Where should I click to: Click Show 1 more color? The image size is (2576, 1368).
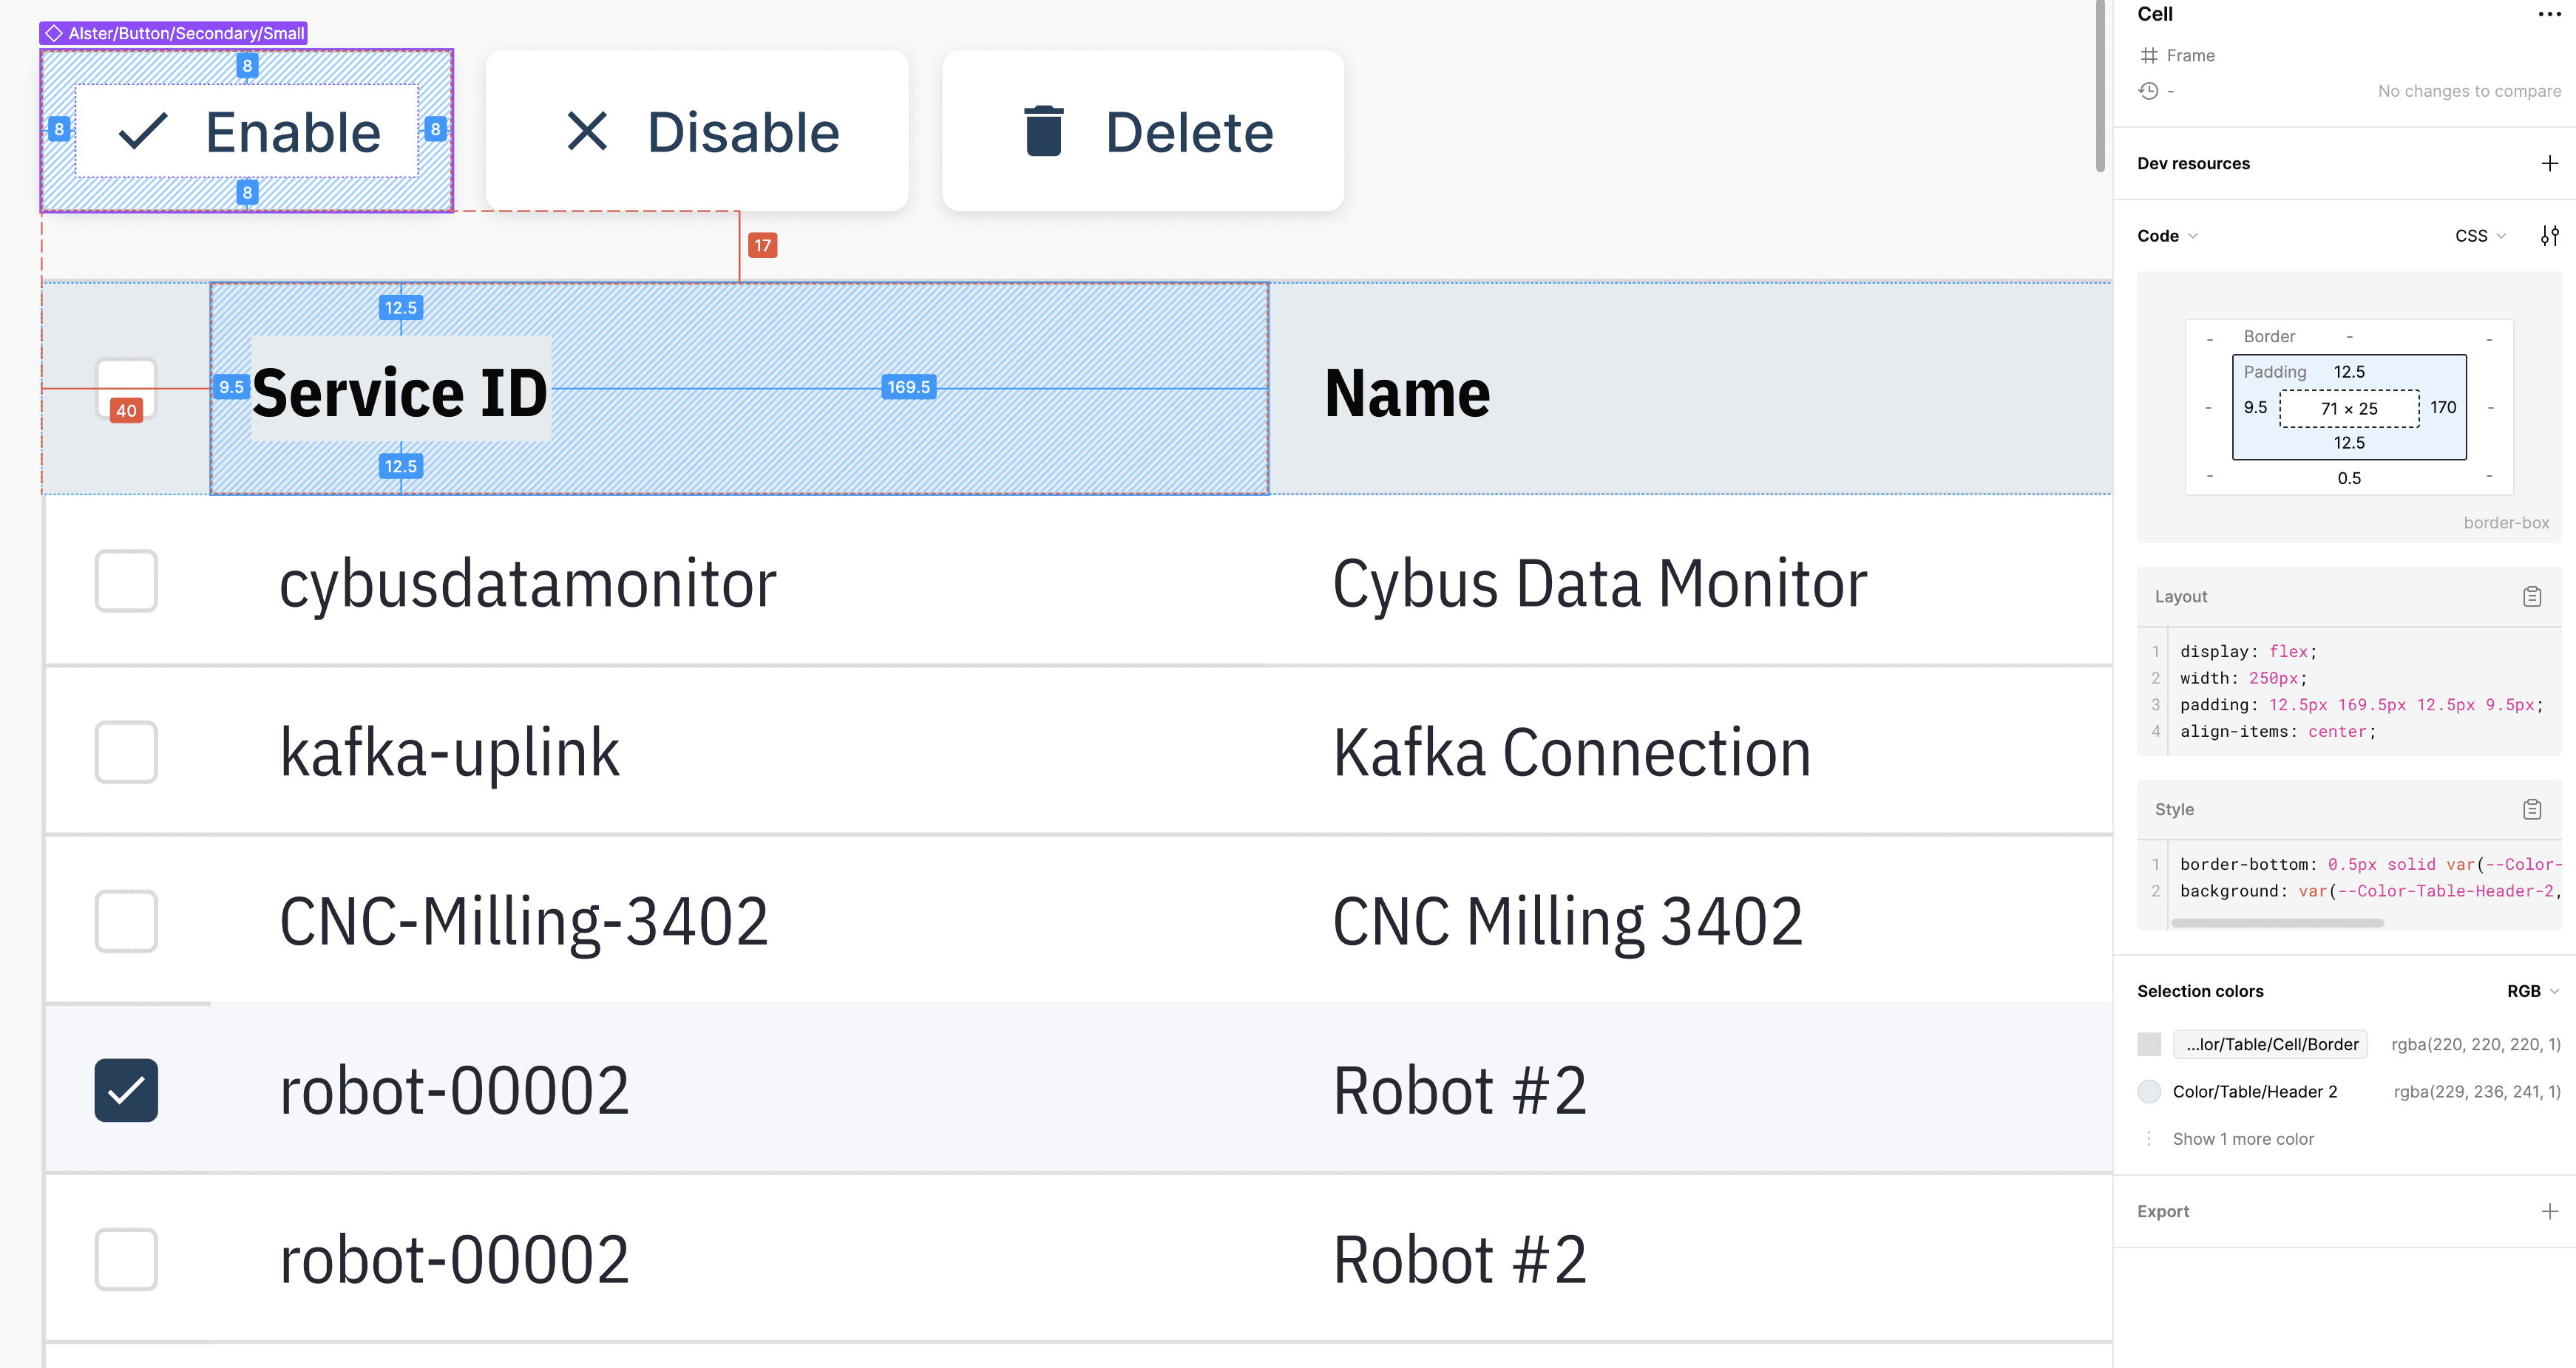pyautogui.click(x=2243, y=1139)
